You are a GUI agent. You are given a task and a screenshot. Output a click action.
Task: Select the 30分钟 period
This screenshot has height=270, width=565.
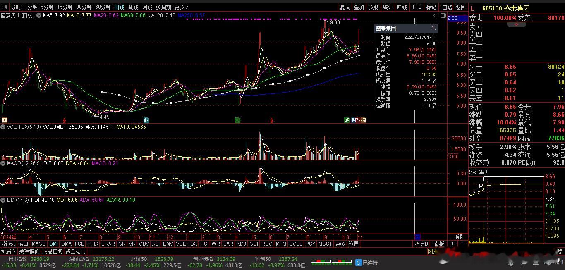tap(84, 7)
